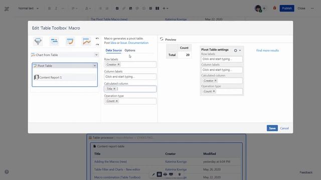Collapse the Pivot Table section

(95, 65)
